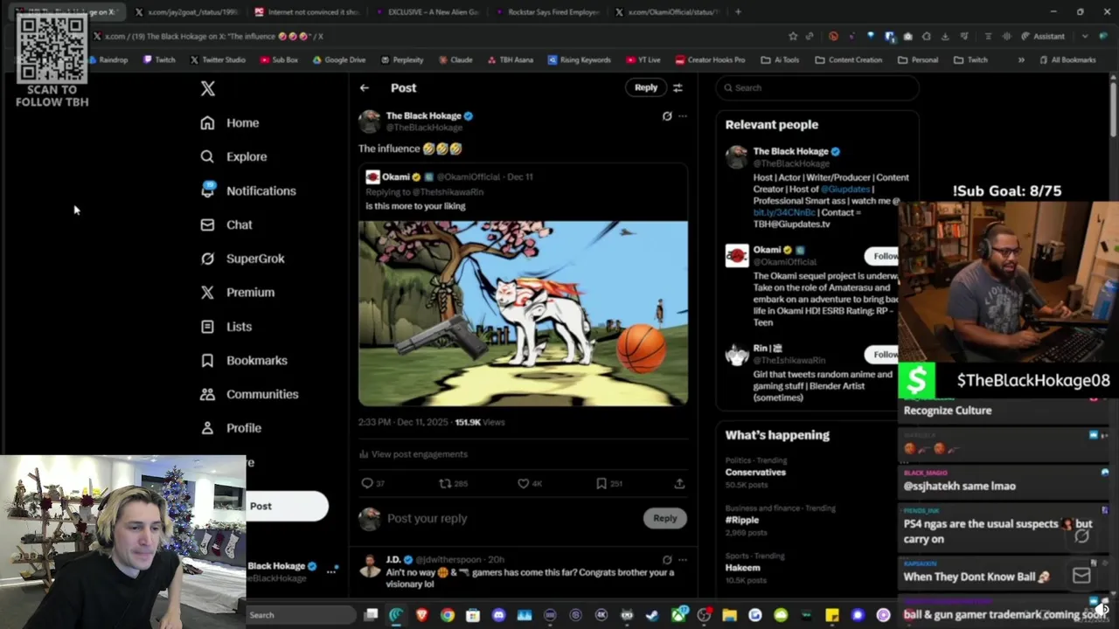1119x629 pixels.
Task: Open Communities in the sidebar
Action: (249, 394)
